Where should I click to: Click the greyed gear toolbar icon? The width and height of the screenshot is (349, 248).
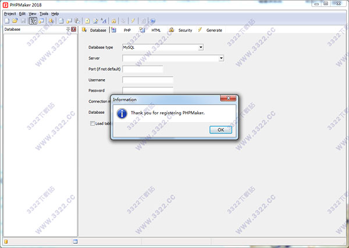123,21
